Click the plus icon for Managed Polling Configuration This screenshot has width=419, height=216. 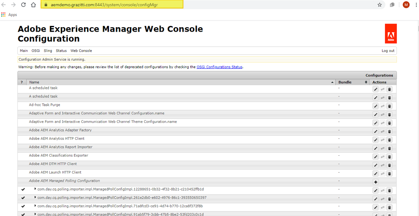pyautogui.click(x=376, y=182)
